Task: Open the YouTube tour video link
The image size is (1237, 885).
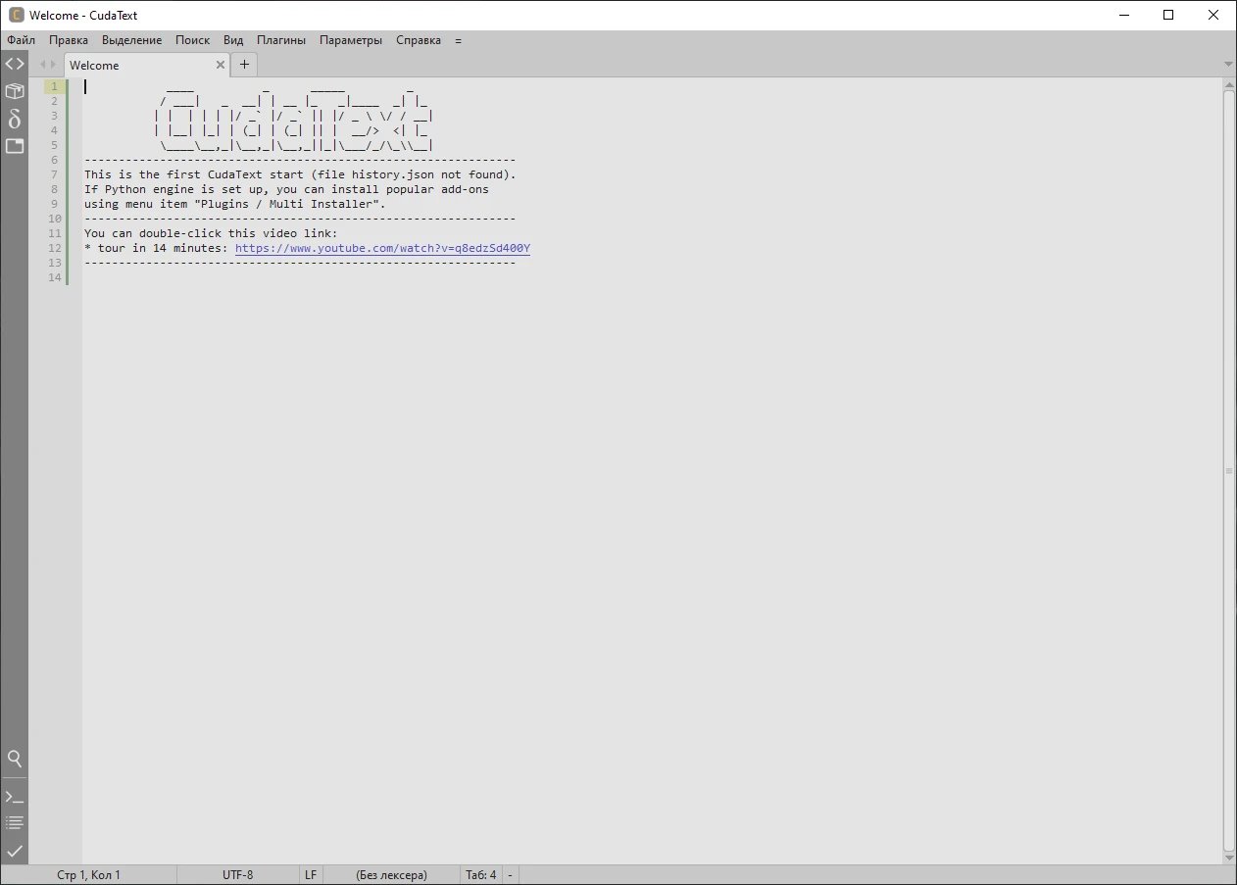Action: [x=382, y=248]
